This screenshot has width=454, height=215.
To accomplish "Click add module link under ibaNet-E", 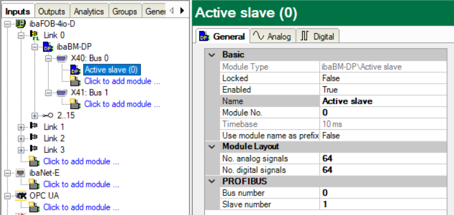I will click(x=81, y=185).
